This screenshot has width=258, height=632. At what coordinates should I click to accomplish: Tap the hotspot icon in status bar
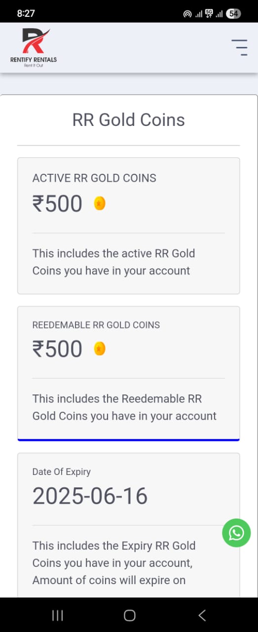[x=187, y=14]
